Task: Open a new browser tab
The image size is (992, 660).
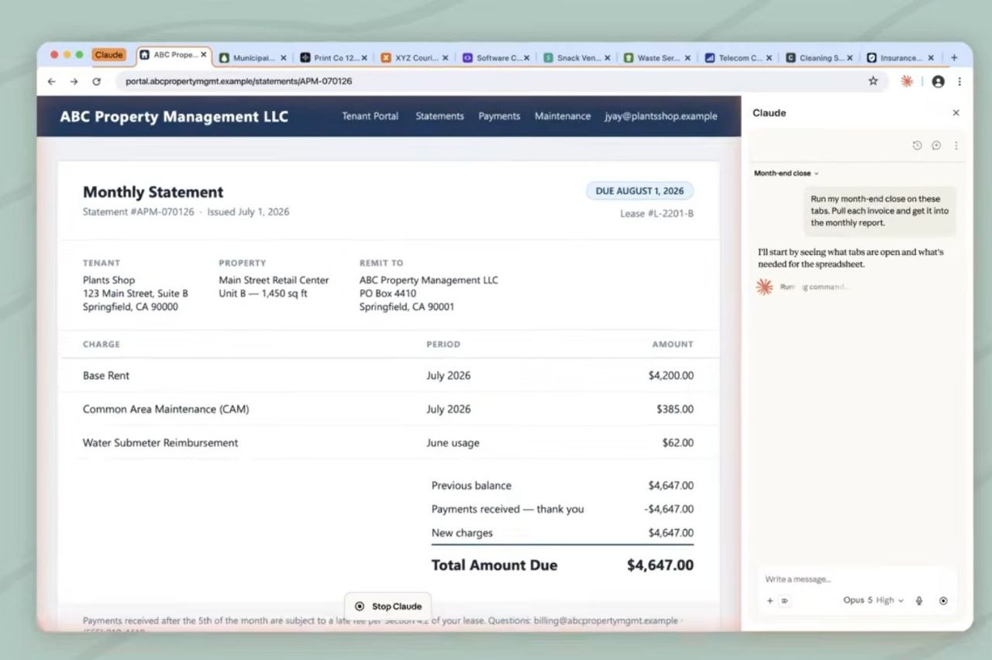Action: coord(954,57)
